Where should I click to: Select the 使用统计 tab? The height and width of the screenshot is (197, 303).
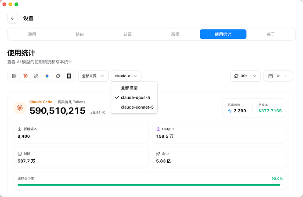click(x=223, y=34)
